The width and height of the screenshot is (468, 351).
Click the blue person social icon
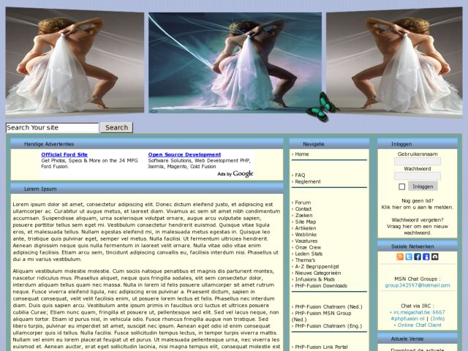pos(426,257)
